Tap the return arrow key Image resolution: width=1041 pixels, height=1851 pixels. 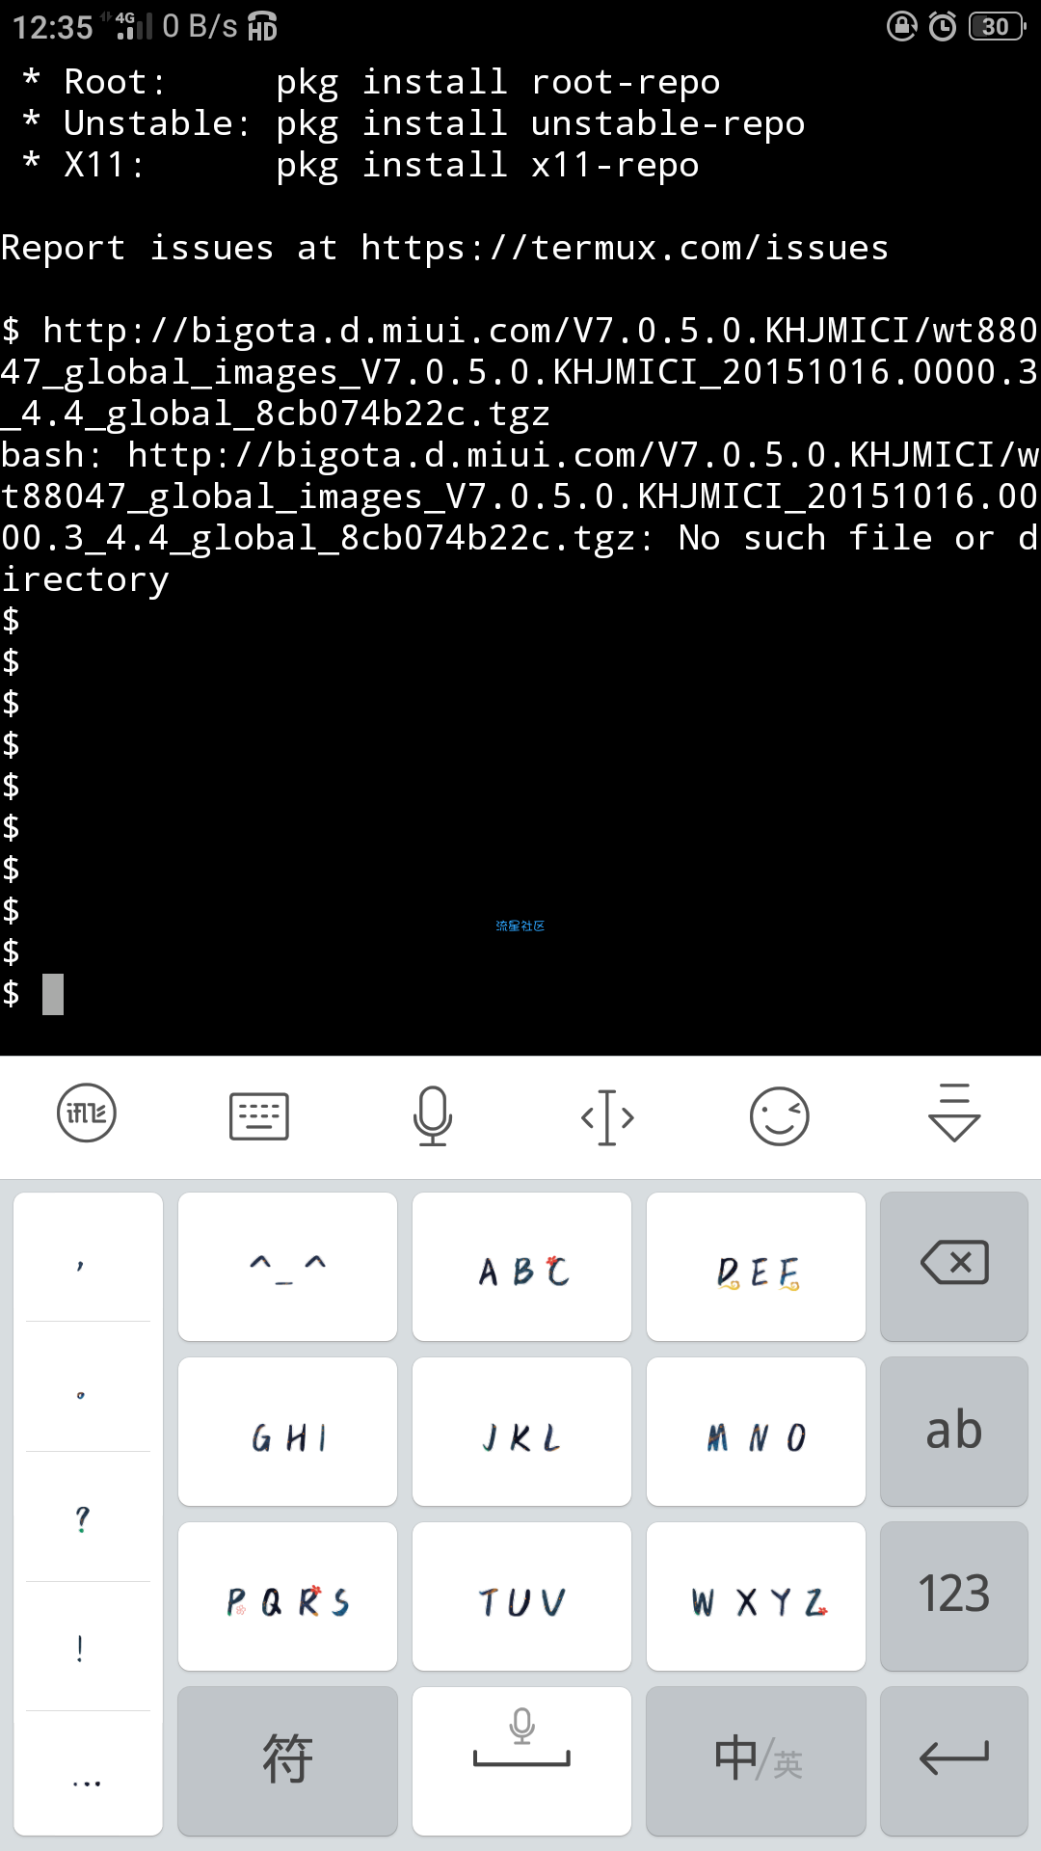point(954,1760)
